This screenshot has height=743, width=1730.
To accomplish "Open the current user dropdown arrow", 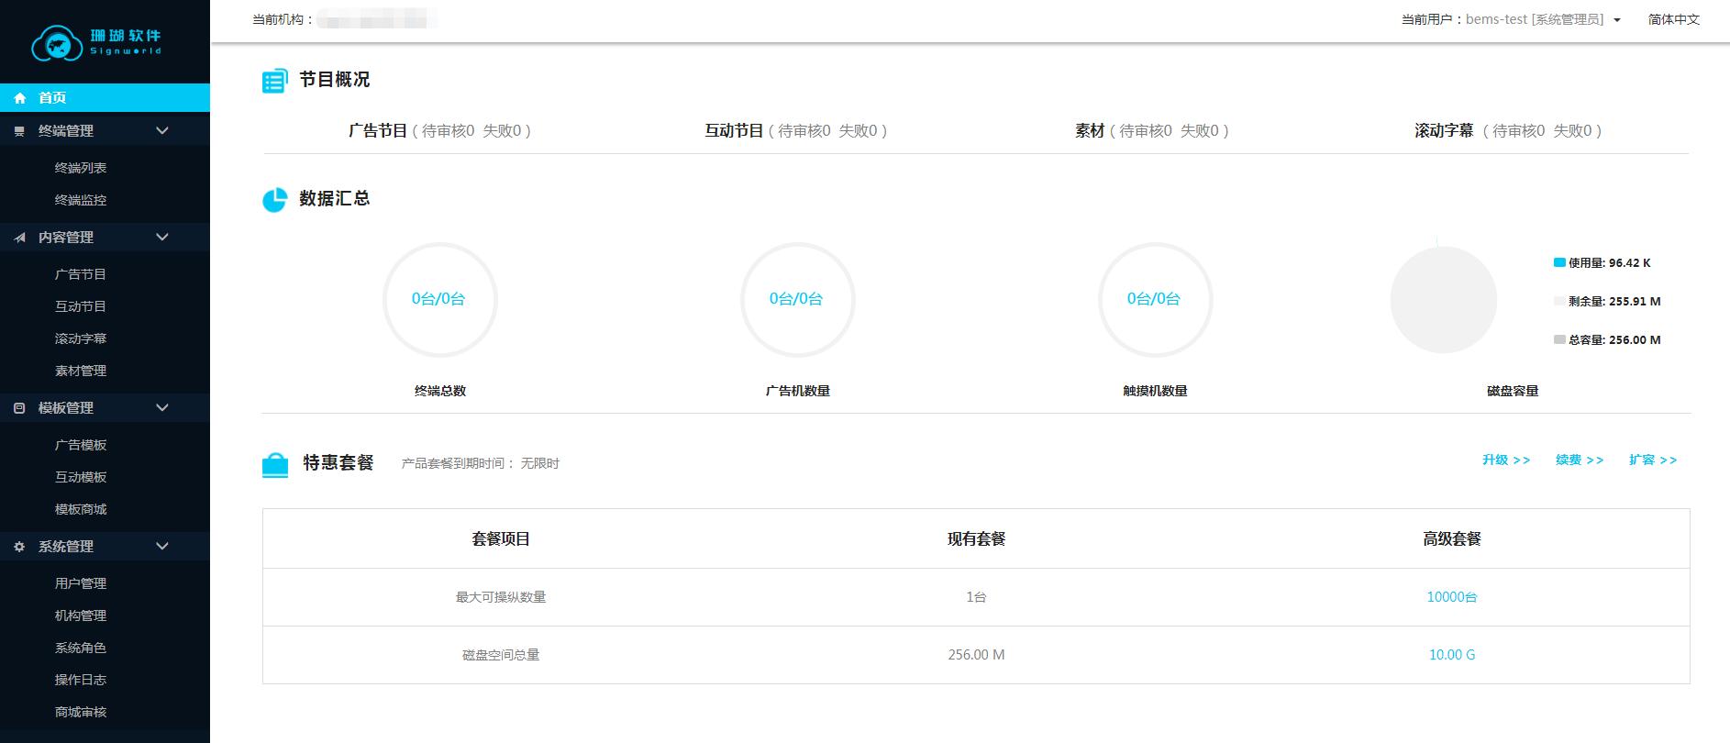I will pos(1617,20).
